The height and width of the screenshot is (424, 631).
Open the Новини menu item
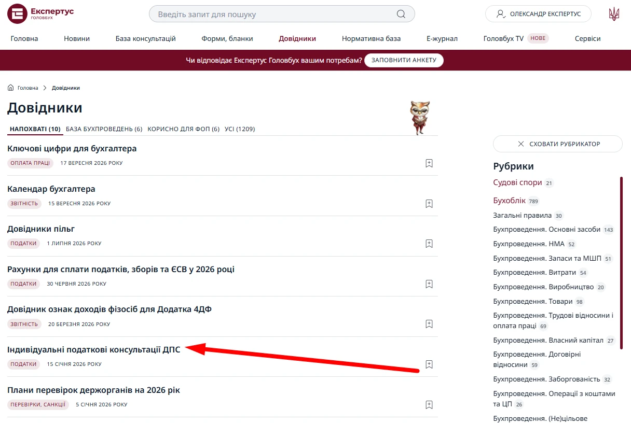pyautogui.click(x=77, y=38)
